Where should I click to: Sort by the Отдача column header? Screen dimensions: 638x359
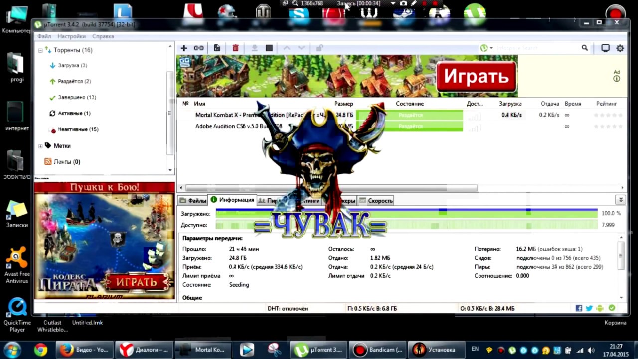[550, 104]
